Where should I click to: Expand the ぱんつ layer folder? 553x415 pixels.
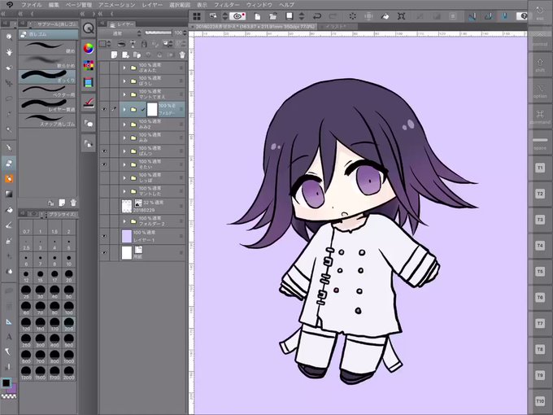124,151
